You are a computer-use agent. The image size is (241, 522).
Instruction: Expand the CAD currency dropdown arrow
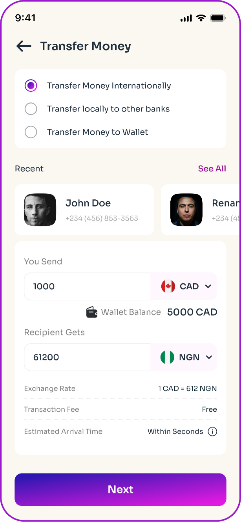pos(208,286)
